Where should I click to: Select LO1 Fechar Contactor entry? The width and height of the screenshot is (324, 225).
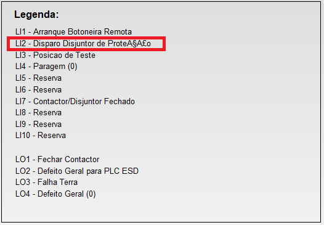click(x=57, y=159)
